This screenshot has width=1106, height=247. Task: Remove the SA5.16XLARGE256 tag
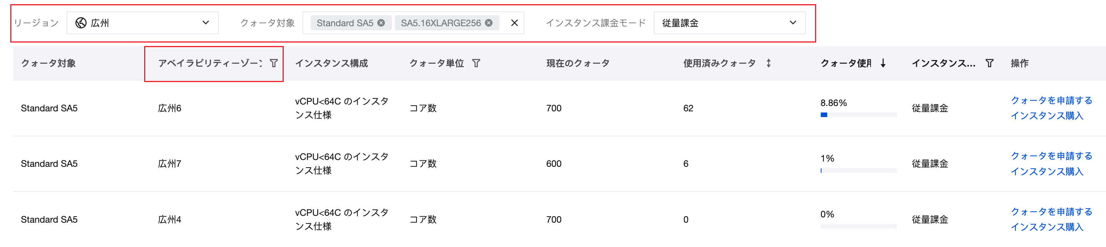point(489,23)
